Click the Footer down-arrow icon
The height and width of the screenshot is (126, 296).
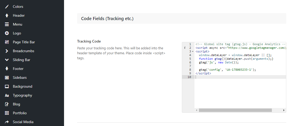(x=7, y=69)
